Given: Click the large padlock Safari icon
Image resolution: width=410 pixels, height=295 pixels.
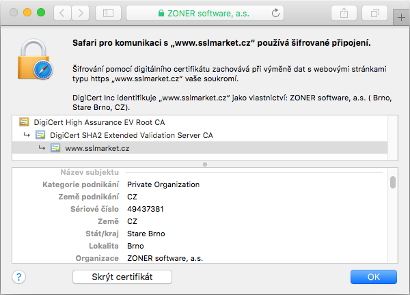Looking at the screenshot, I should point(35,59).
